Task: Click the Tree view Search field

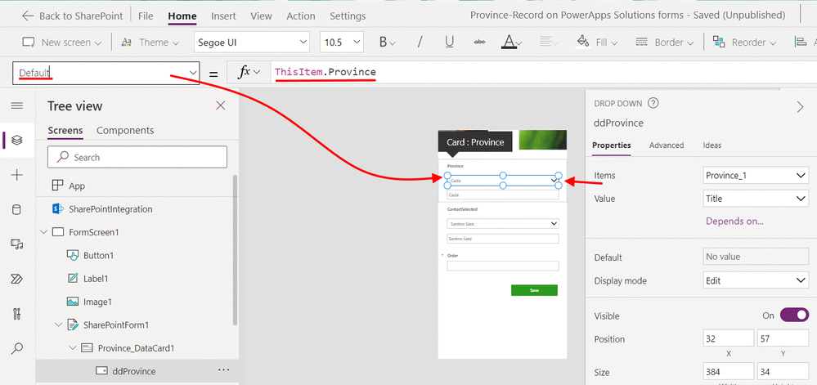Action: (137, 157)
